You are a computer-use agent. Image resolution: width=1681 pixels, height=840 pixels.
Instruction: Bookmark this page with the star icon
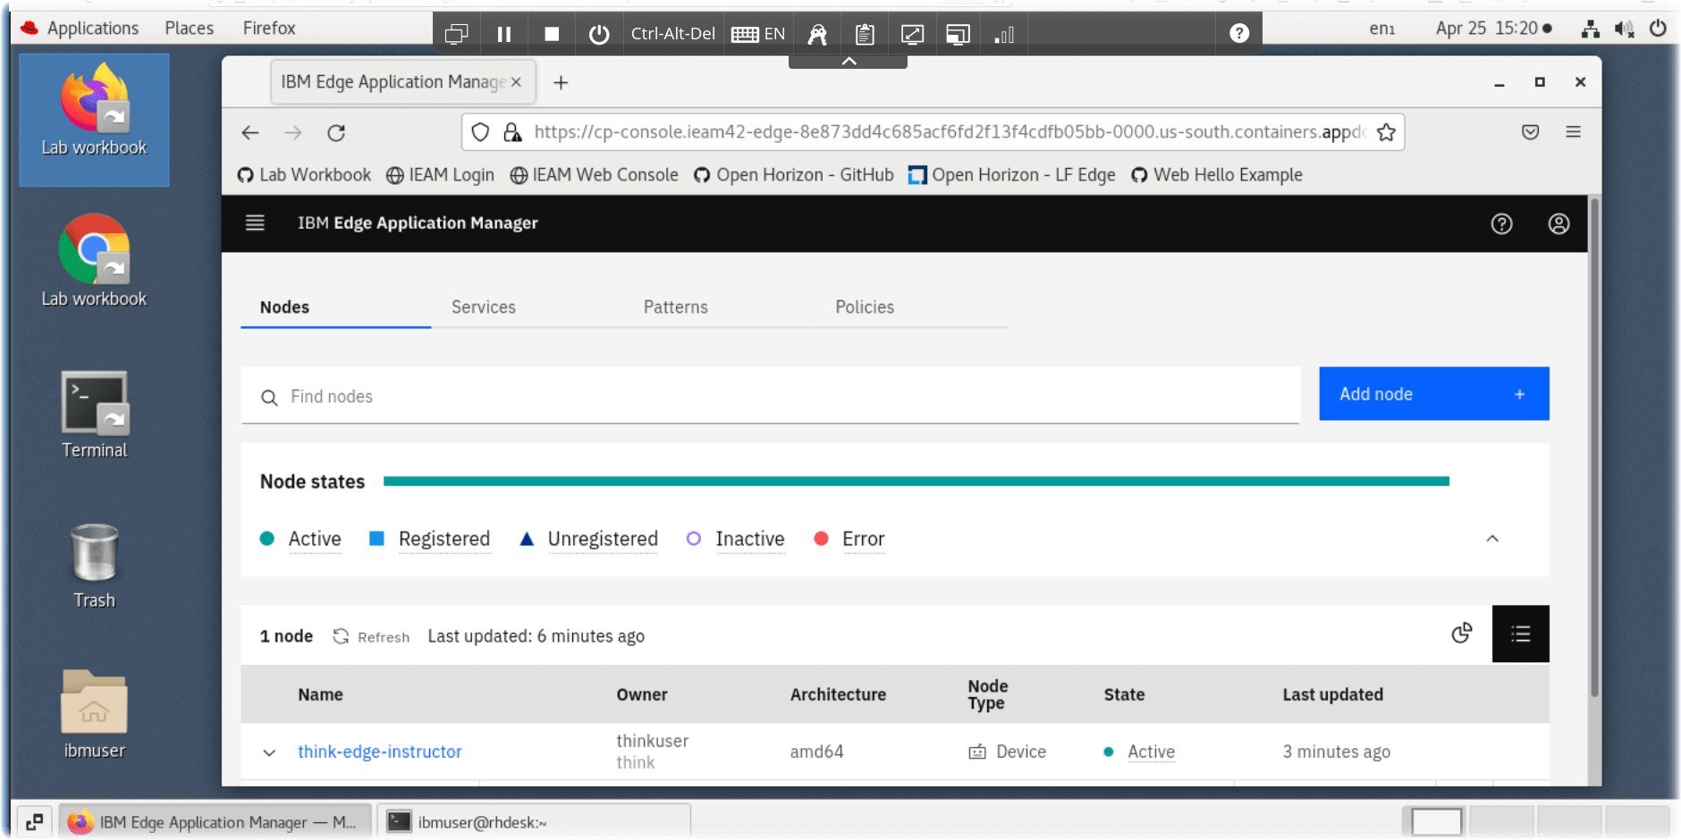[1386, 132]
